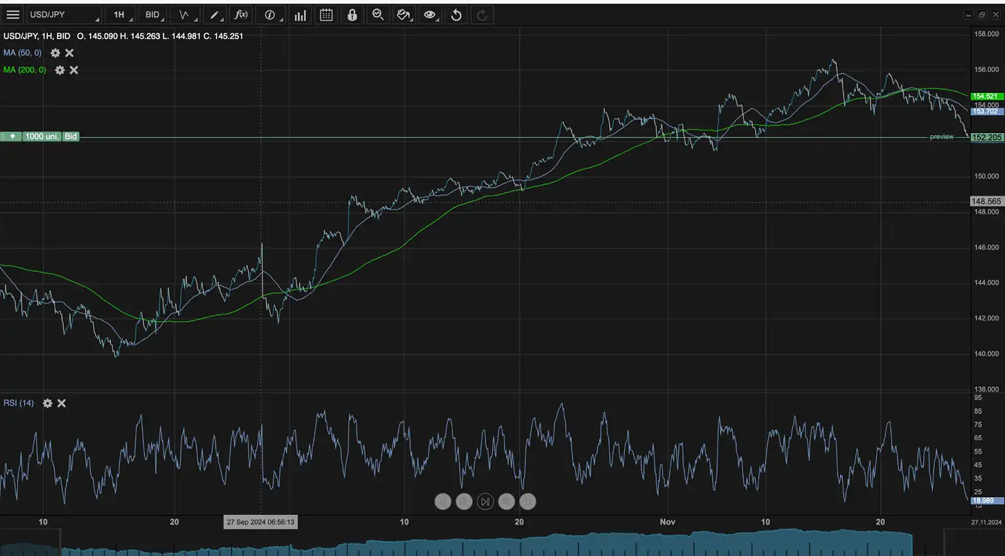
Task: Click the Bid order line label
Action: [71, 136]
